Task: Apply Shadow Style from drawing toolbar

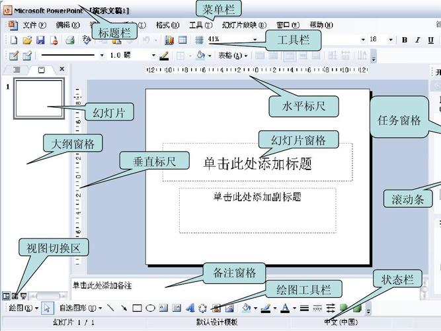Action: (x=344, y=307)
